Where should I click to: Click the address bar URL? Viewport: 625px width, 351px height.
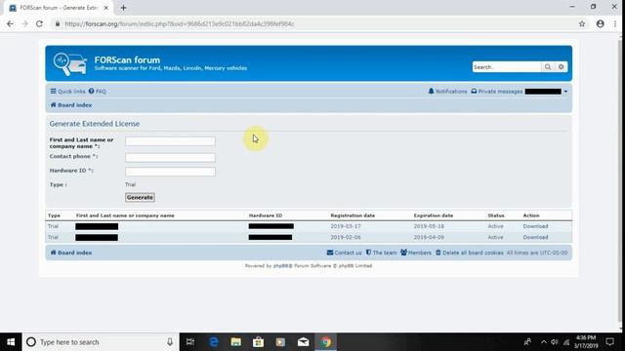click(x=180, y=23)
